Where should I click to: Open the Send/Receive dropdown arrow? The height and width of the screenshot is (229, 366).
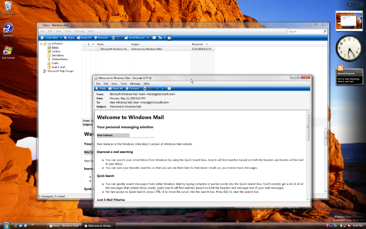click(x=148, y=38)
